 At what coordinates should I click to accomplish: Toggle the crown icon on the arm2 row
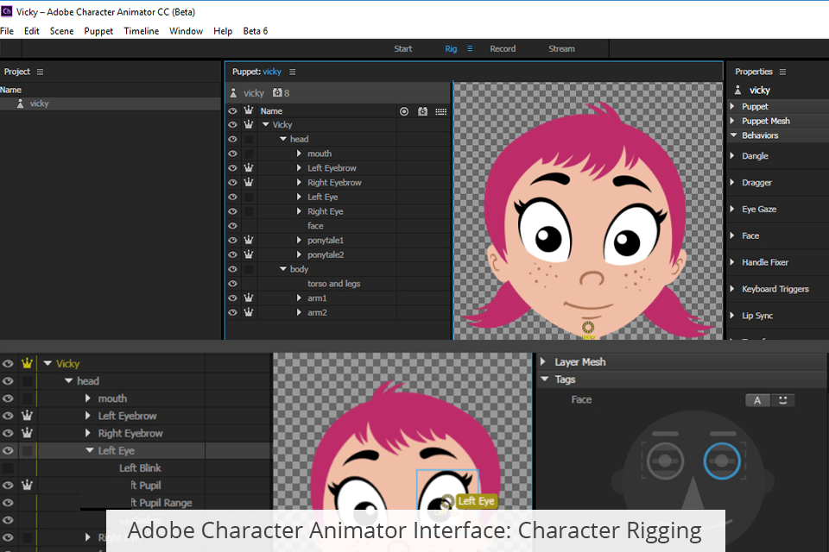249,312
